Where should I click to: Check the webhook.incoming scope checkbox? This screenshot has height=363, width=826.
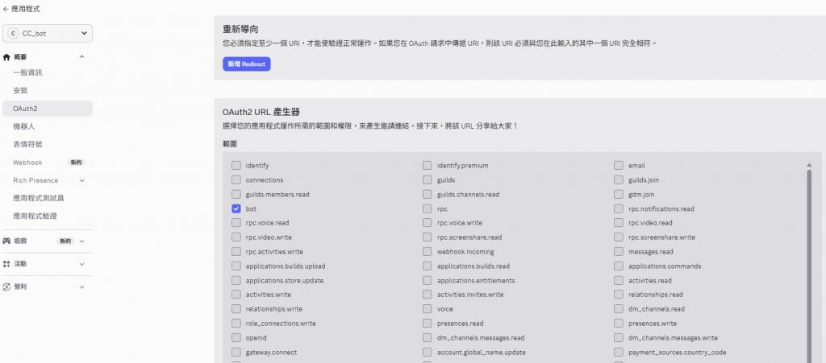click(427, 252)
